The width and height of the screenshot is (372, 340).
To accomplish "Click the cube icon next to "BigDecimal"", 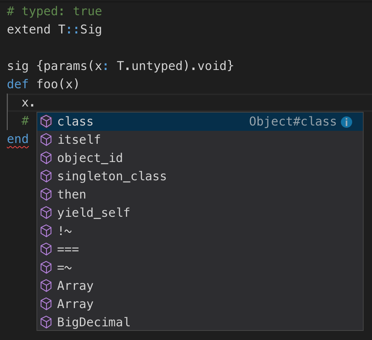I will click(46, 322).
